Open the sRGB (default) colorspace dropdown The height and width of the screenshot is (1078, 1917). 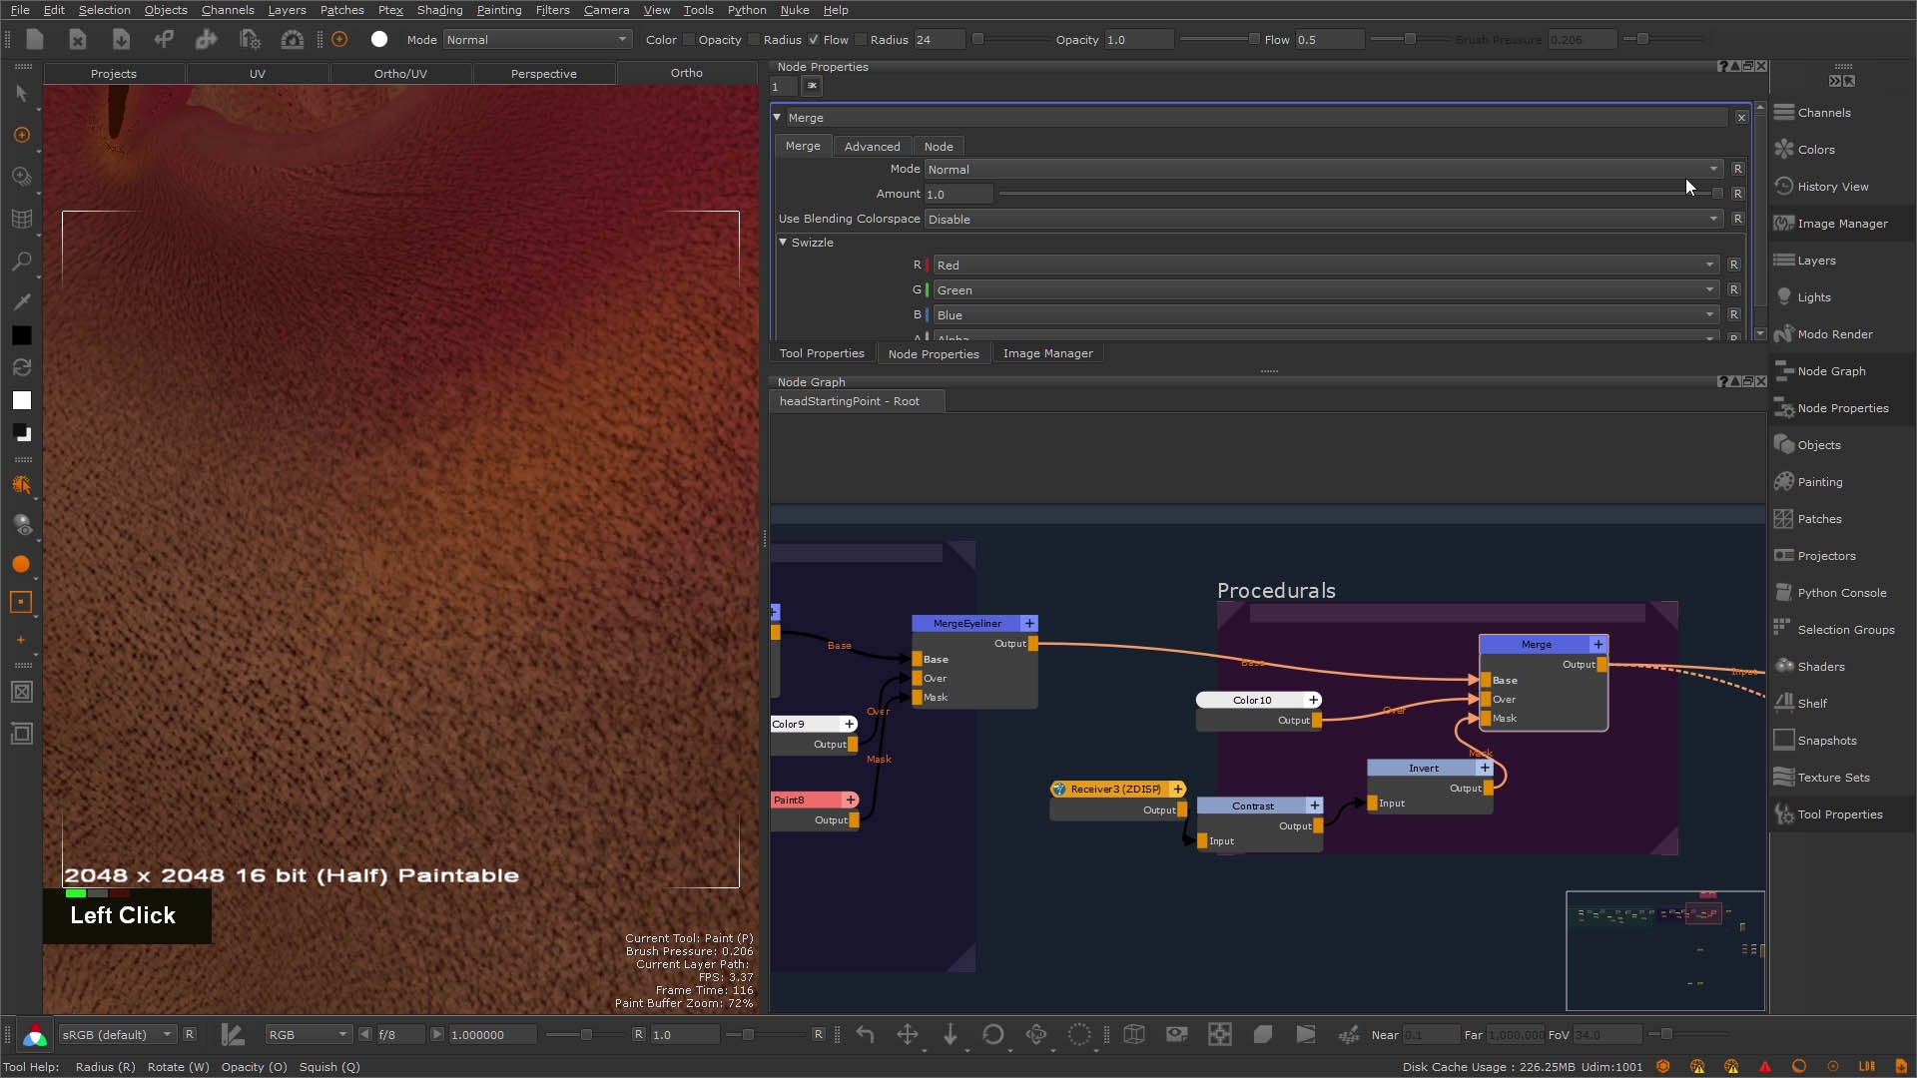pyautogui.click(x=117, y=1035)
